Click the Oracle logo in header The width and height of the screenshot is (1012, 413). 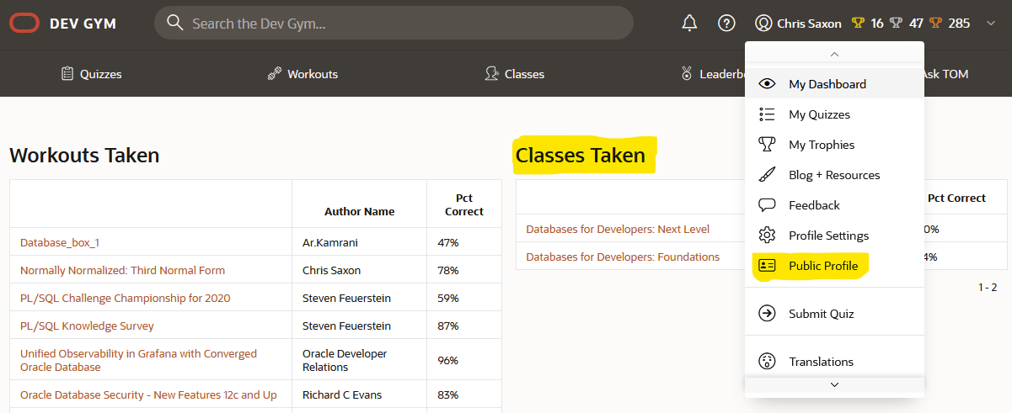point(24,24)
